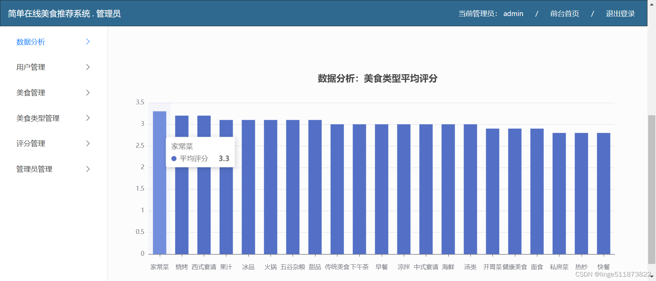Click the 冰品 bar in chart

pos(248,187)
